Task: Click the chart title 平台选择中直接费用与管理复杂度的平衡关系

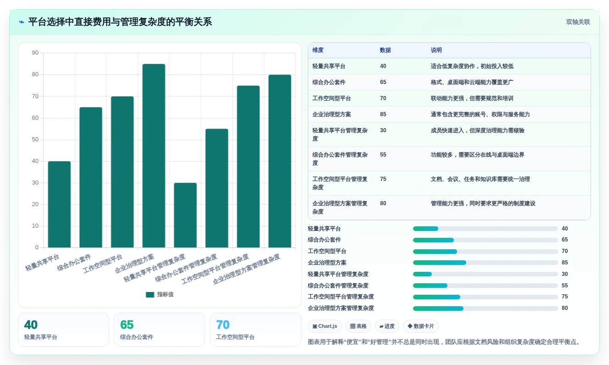Action: pos(120,22)
